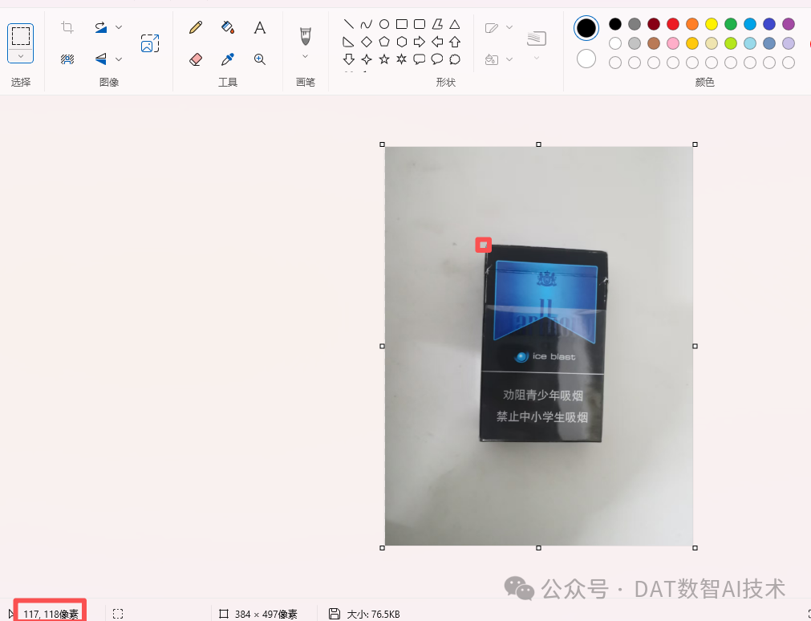The width and height of the screenshot is (811, 621).
Task: Pick the indigo blue color swatch
Action: pyautogui.click(x=769, y=24)
